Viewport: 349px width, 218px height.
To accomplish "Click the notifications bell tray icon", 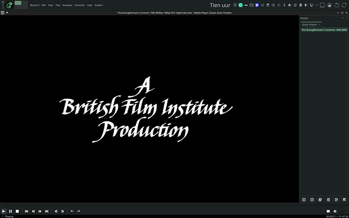I will [x=235, y=5].
